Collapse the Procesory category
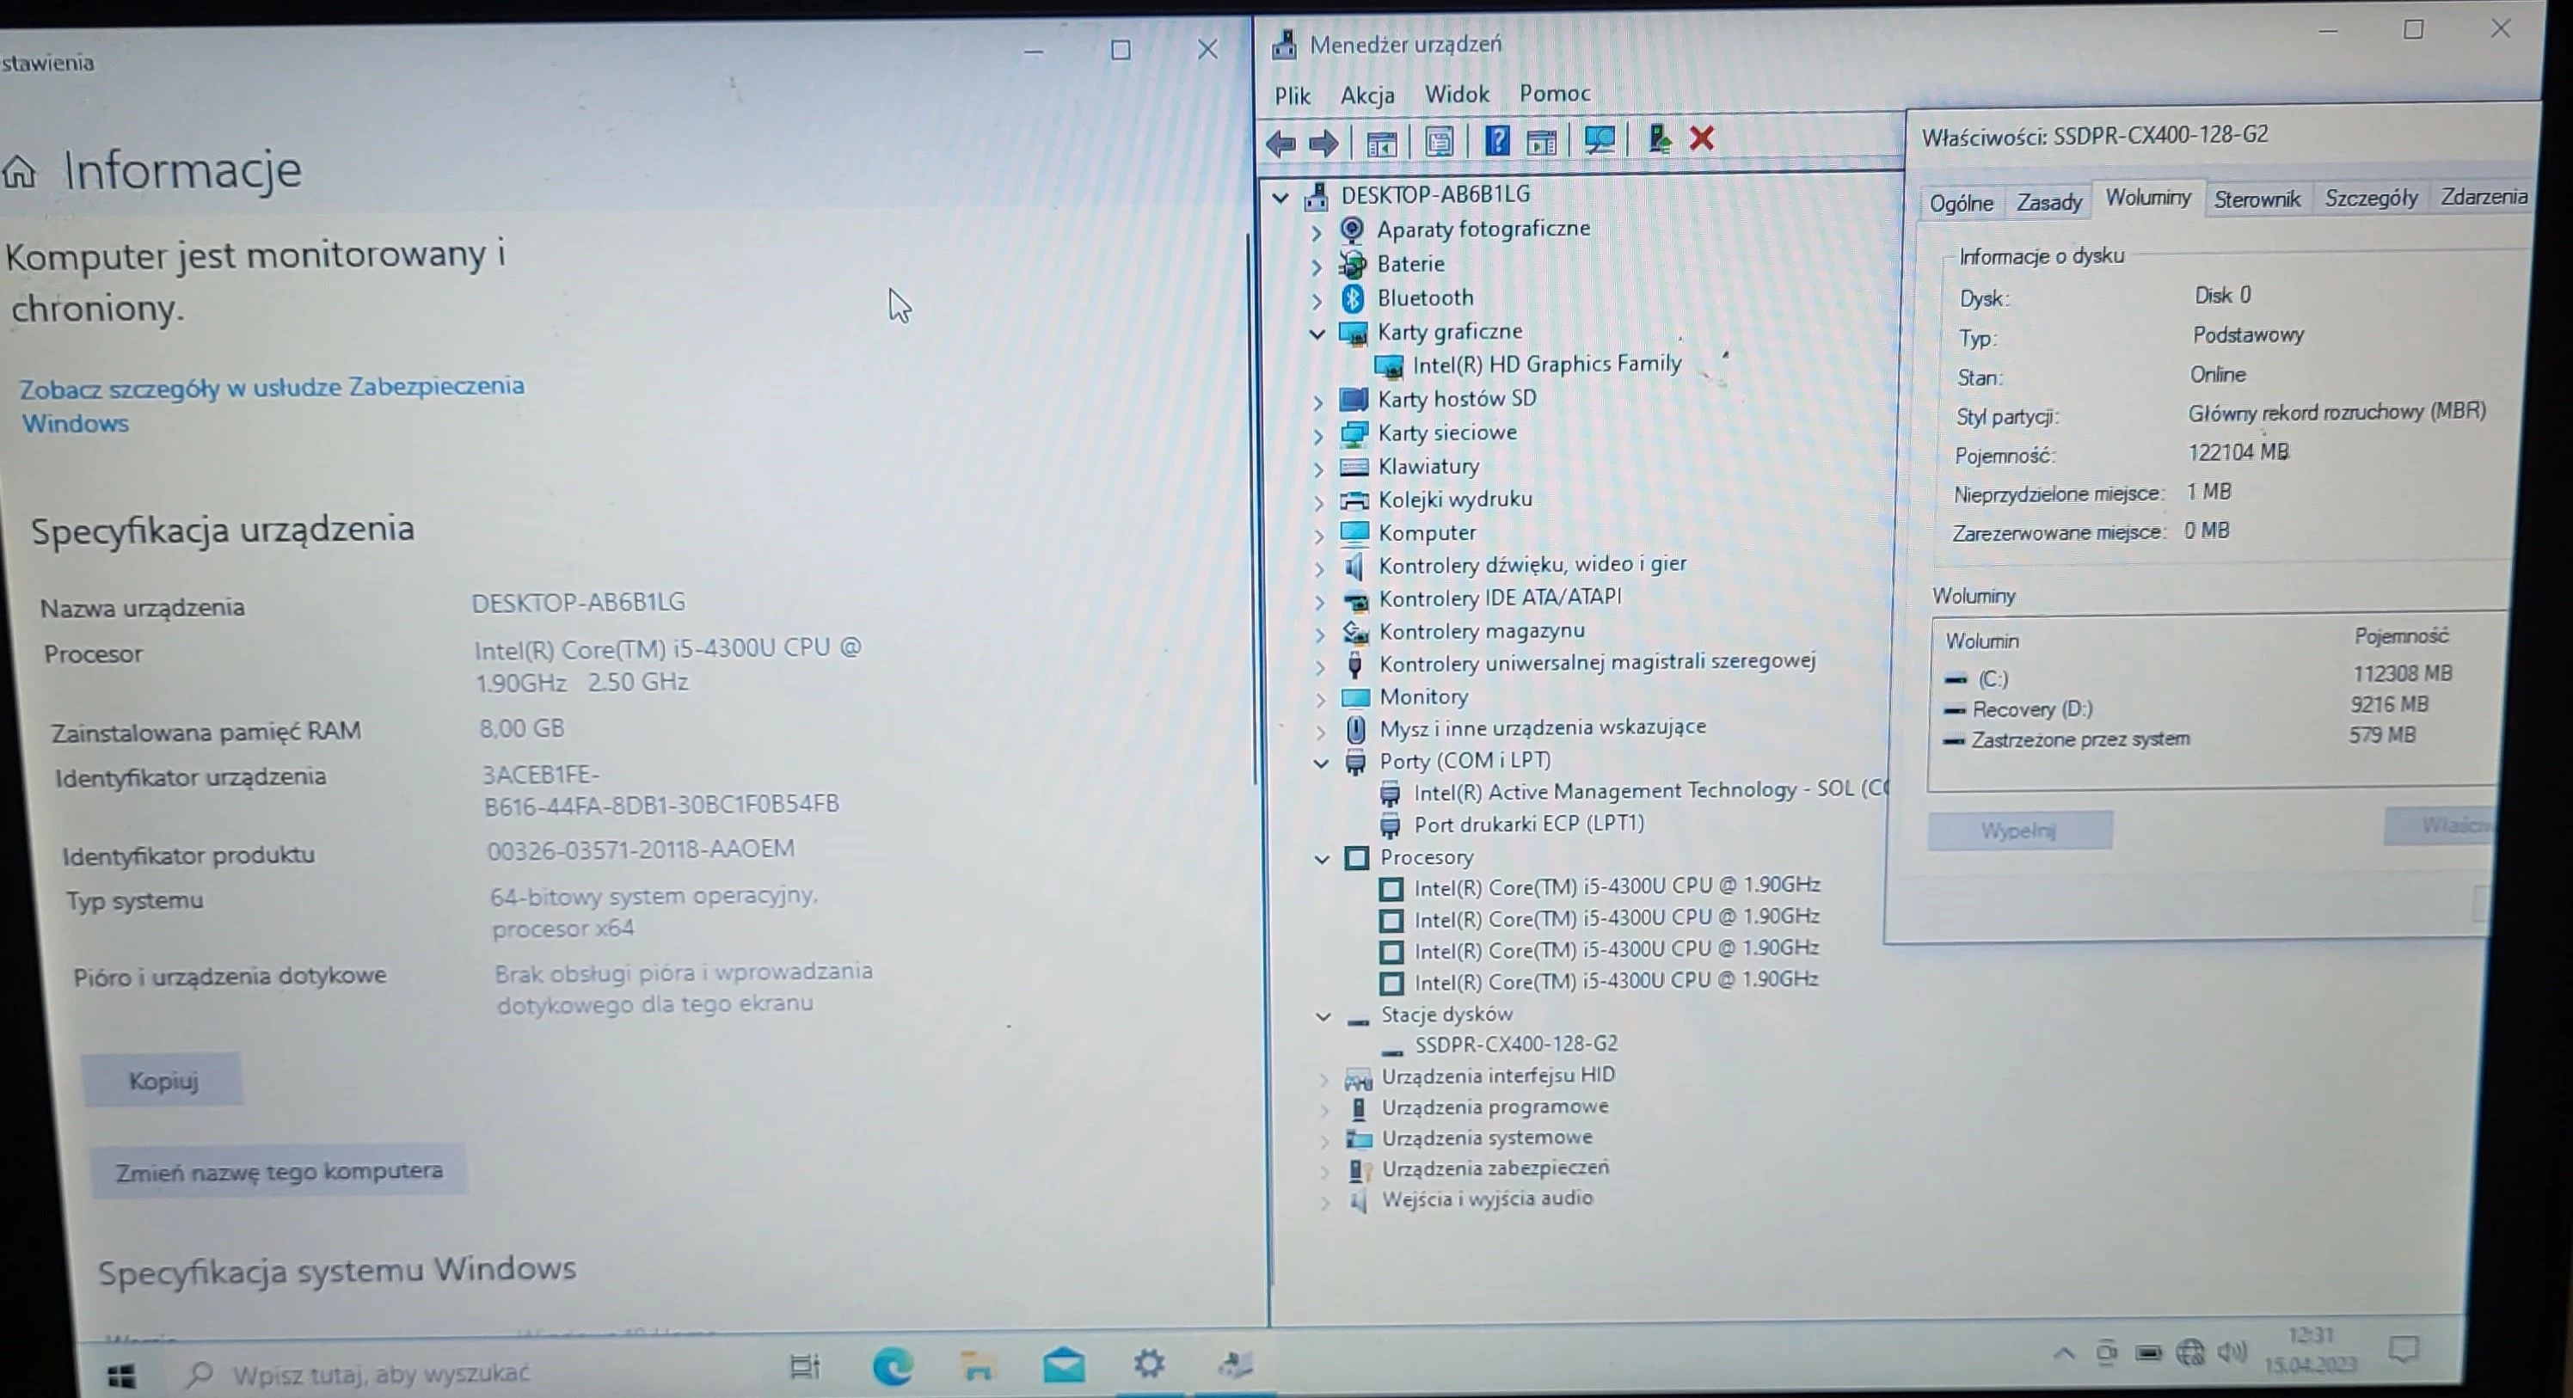Image resolution: width=2573 pixels, height=1398 pixels. [1323, 858]
